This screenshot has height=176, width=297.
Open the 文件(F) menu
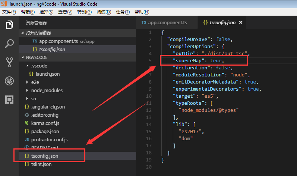(x=9, y=12)
